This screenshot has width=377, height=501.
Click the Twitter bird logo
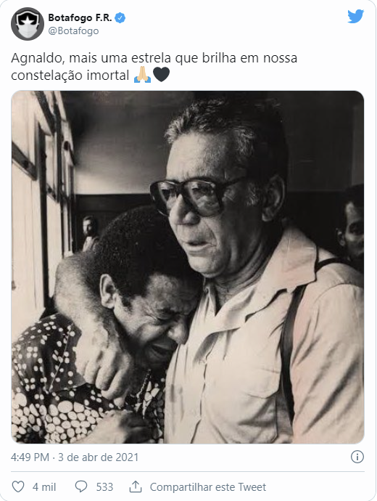[x=356, y=17]
